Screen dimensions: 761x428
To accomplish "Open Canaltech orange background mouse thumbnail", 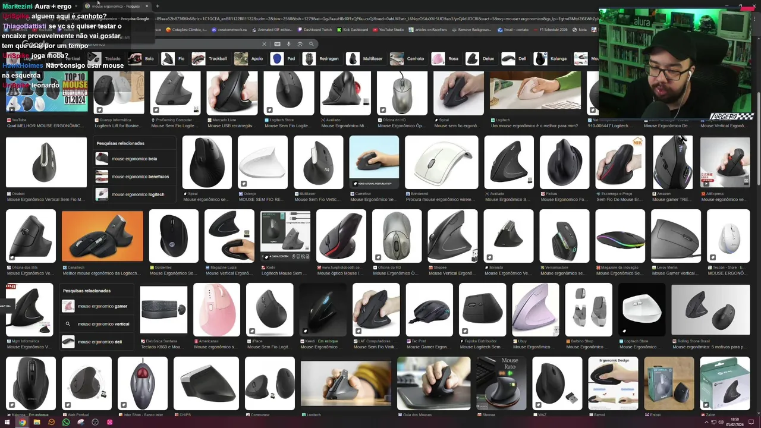I will point(102,236).
